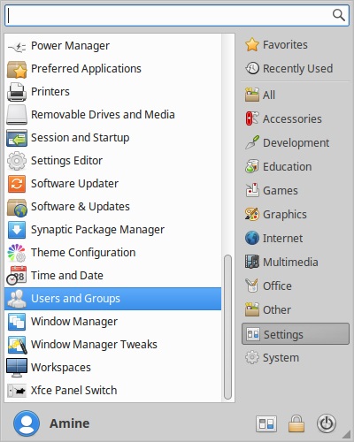The image size is (354, 442).
Task: Select the Graphics category
Action: pyautogui.click(x=295, y=214)
